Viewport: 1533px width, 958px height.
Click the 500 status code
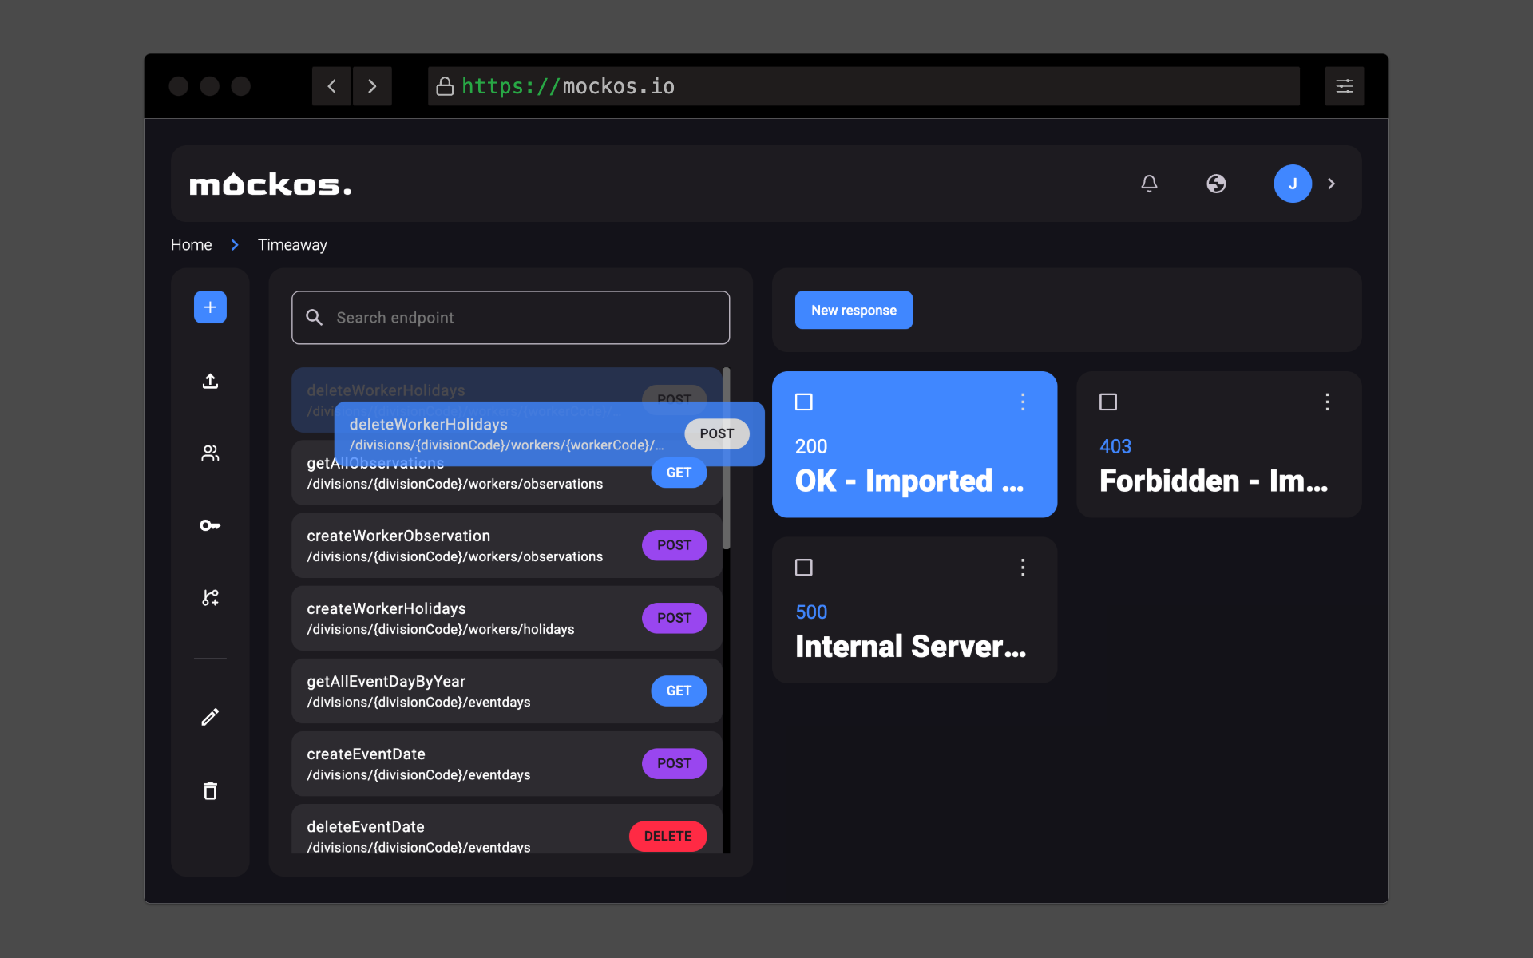pos(811,612)
